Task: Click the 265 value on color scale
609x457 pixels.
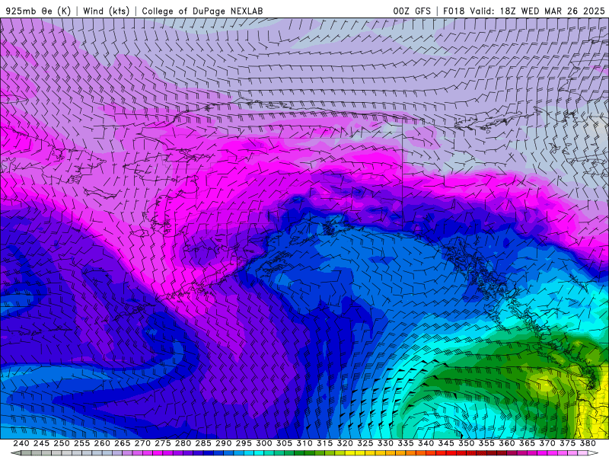Action: coord(123,443)
